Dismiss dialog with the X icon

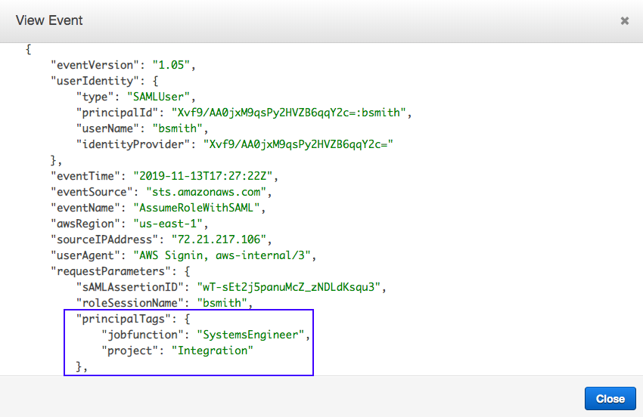pos(625,20)
